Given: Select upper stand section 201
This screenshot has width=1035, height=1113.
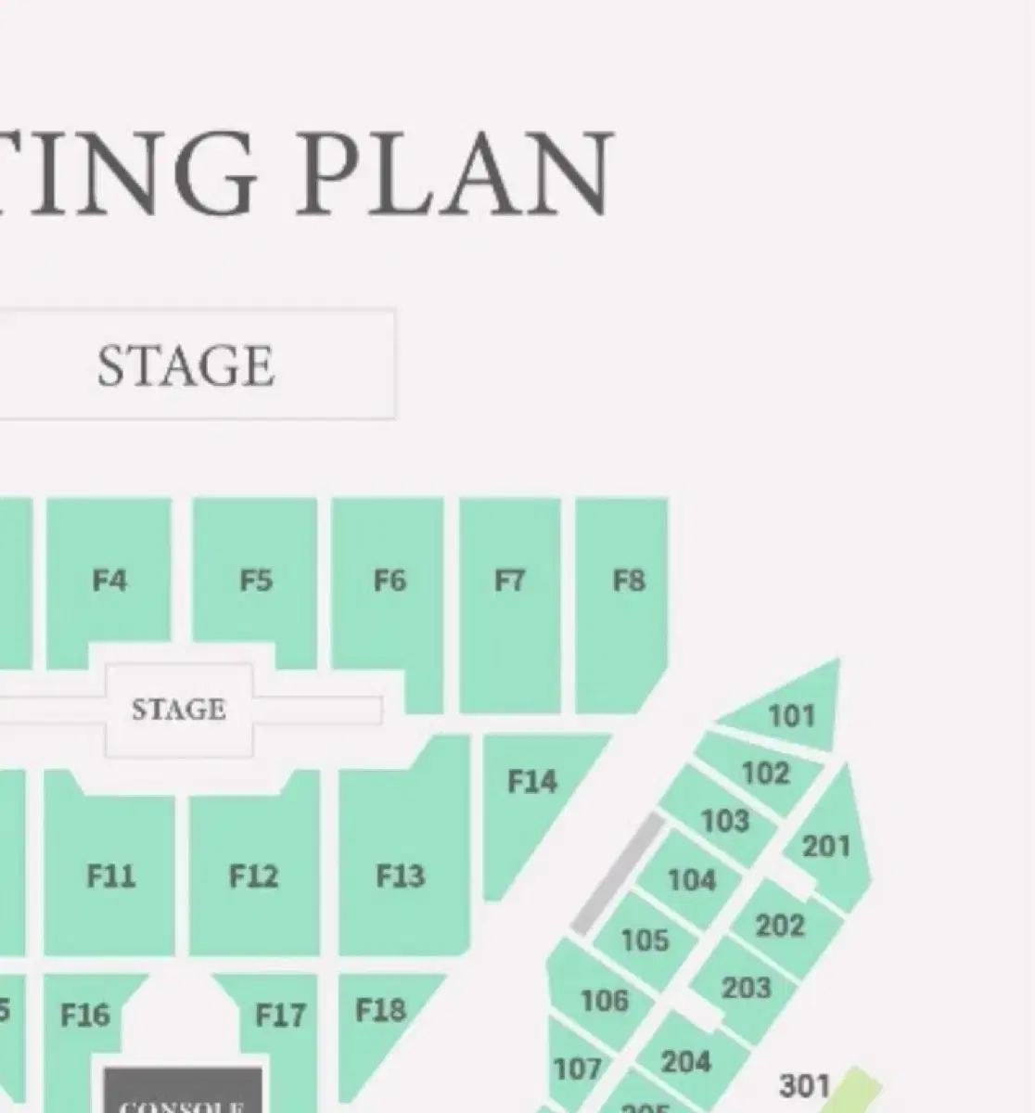Looking at the screenshot, I should pyautogui.click(x=825, y=846).
